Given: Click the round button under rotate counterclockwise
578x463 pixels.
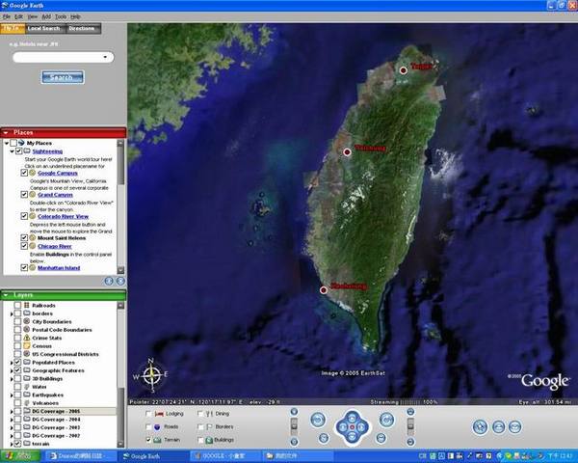Looking at the screenshot, I should pyautogui.click(x=324, y=438).
